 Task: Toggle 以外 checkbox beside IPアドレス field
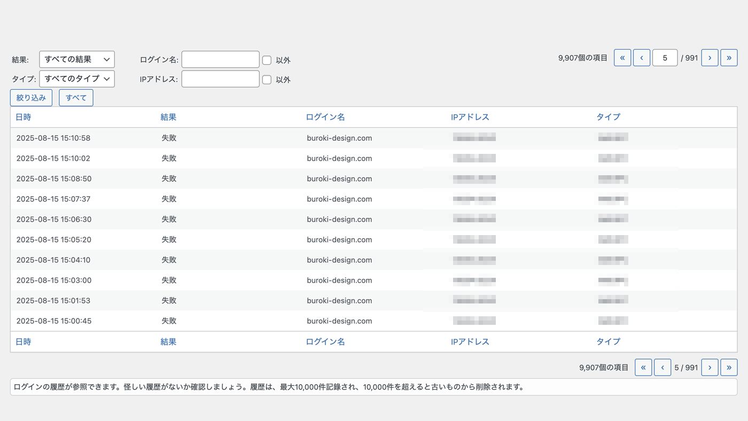267,80
